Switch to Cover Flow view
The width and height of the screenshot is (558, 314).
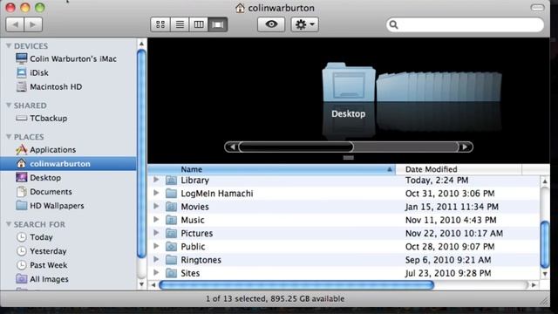(218, 24)
